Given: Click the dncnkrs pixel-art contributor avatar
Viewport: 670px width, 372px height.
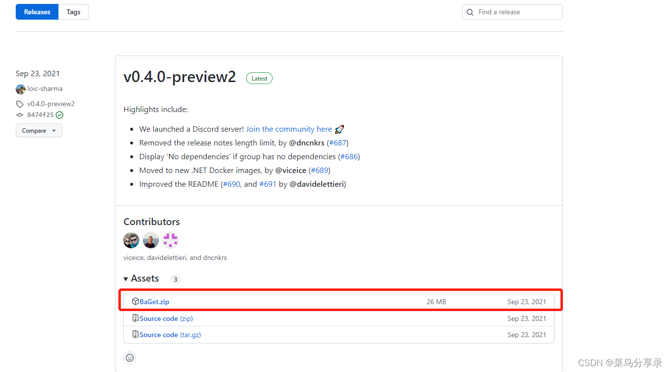Looking at the screenshot, I should pyautogui.click(x=170, y=240).
